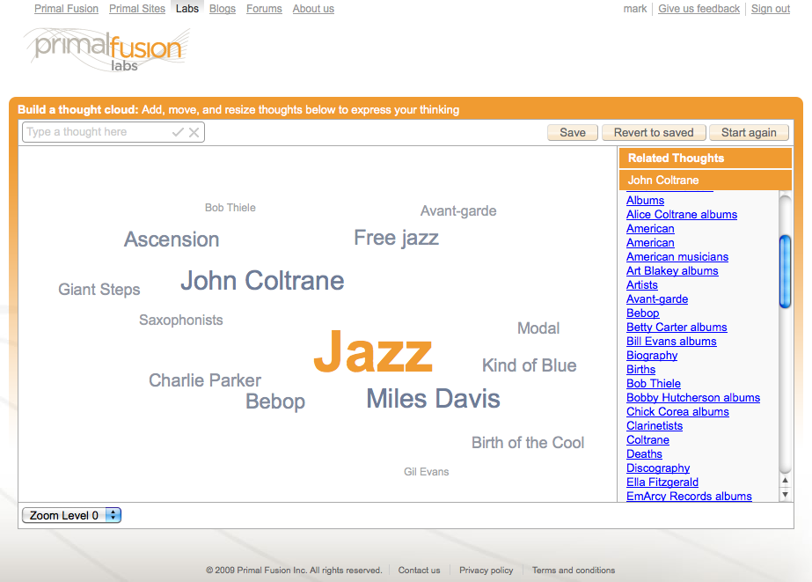The width and height of the screenshot is (812, 582).
Task: Click the Deaths link
Action: [x=644, y=454]
